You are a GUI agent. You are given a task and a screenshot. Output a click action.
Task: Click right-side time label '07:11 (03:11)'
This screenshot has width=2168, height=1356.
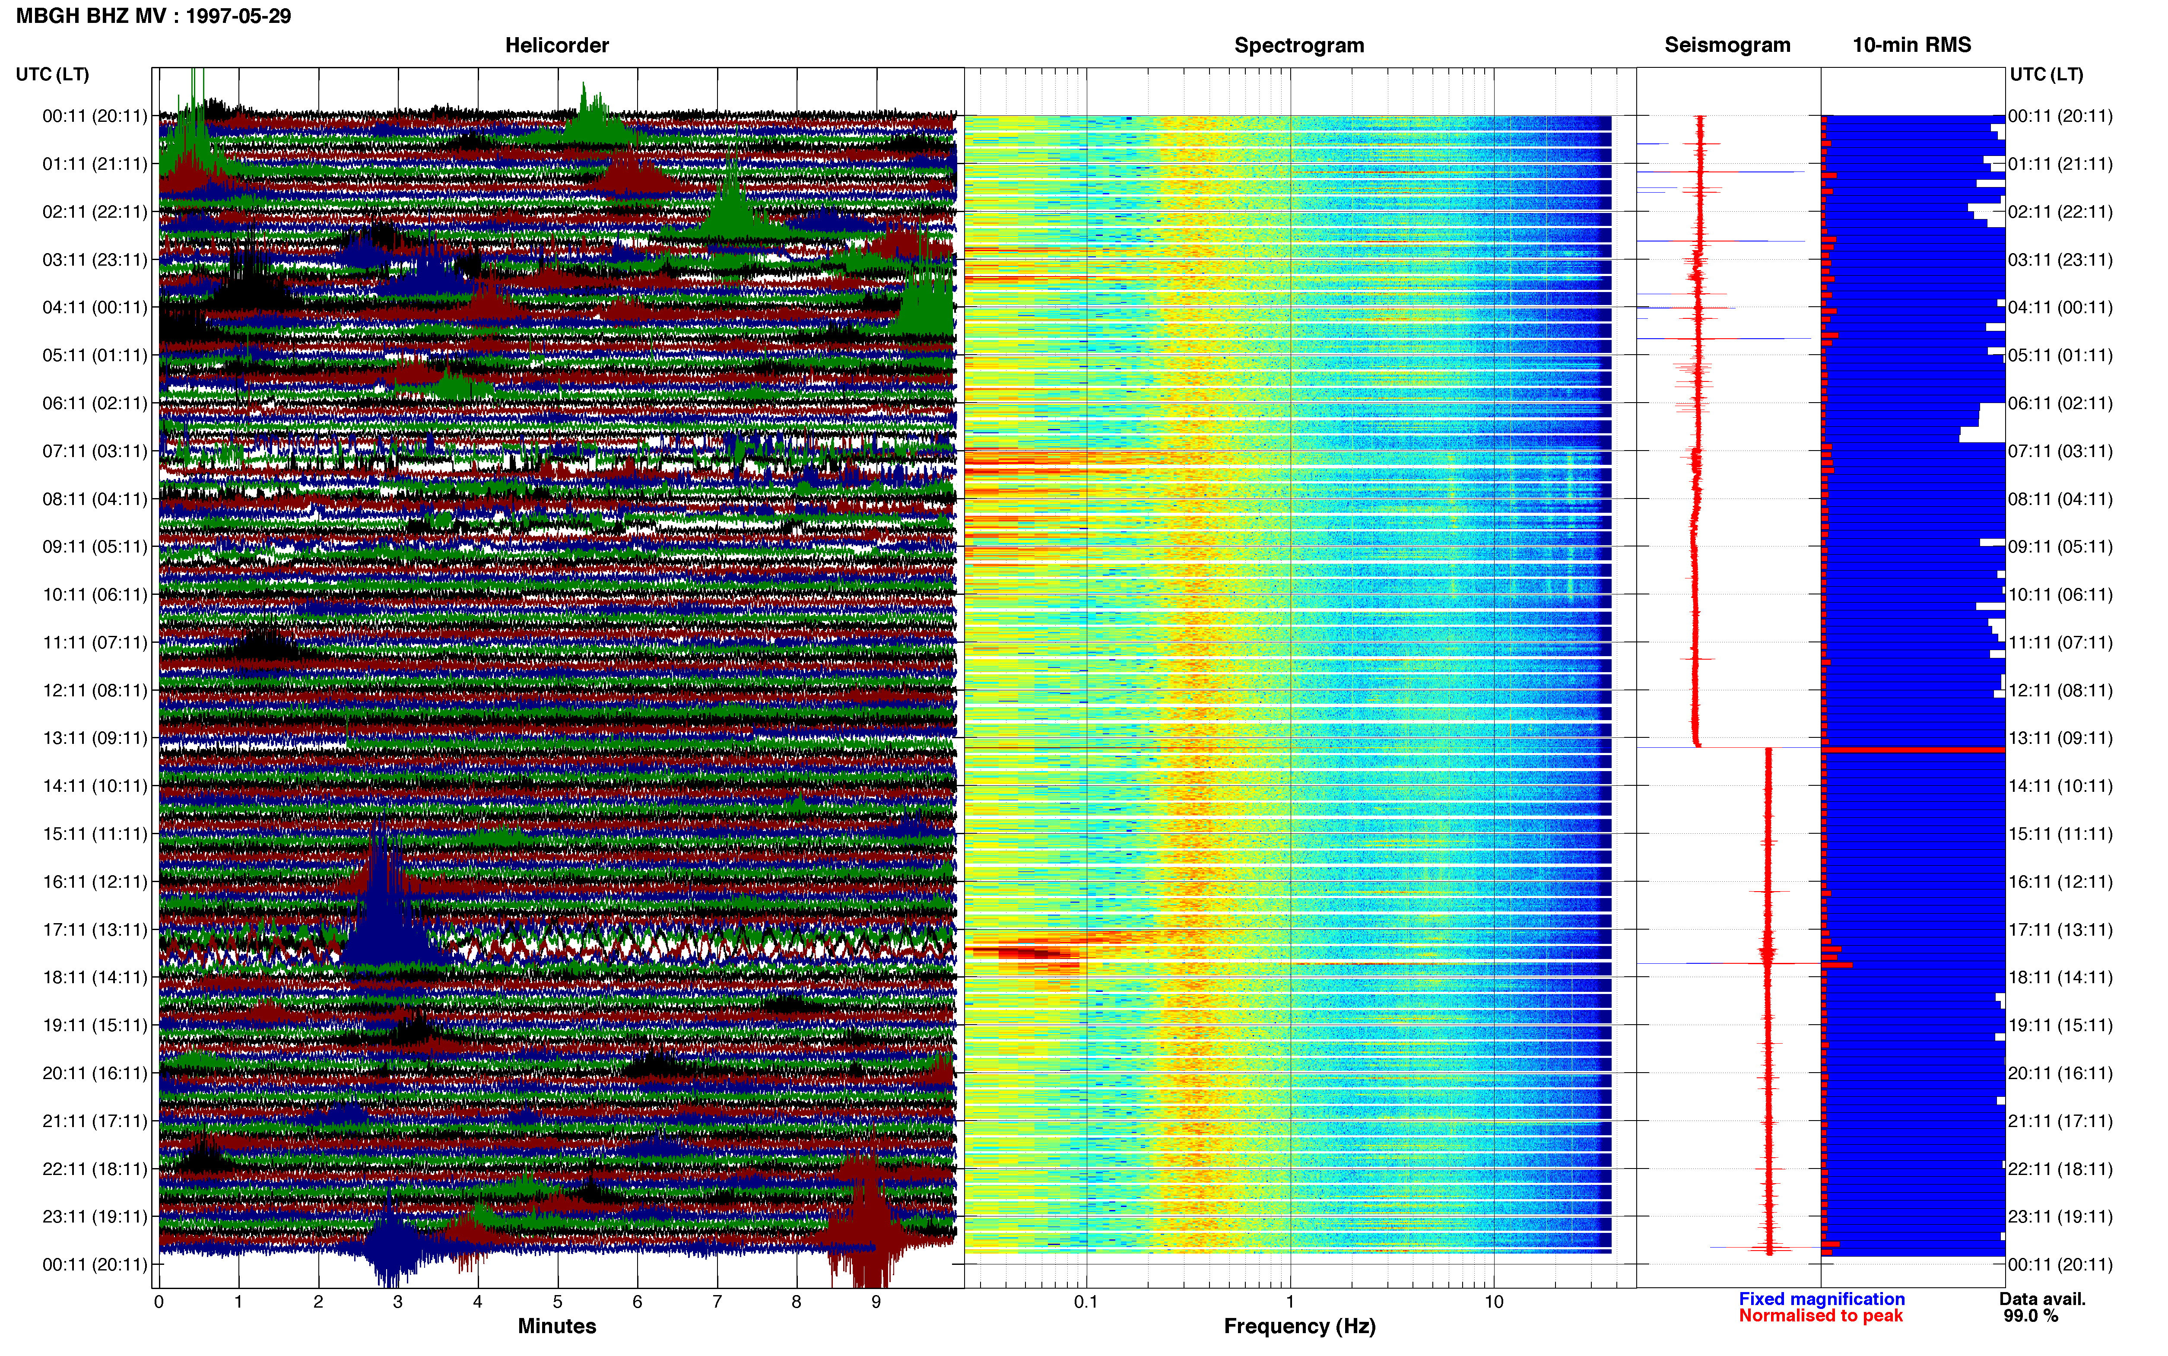pyautogui.click(x=2060, y=450)
